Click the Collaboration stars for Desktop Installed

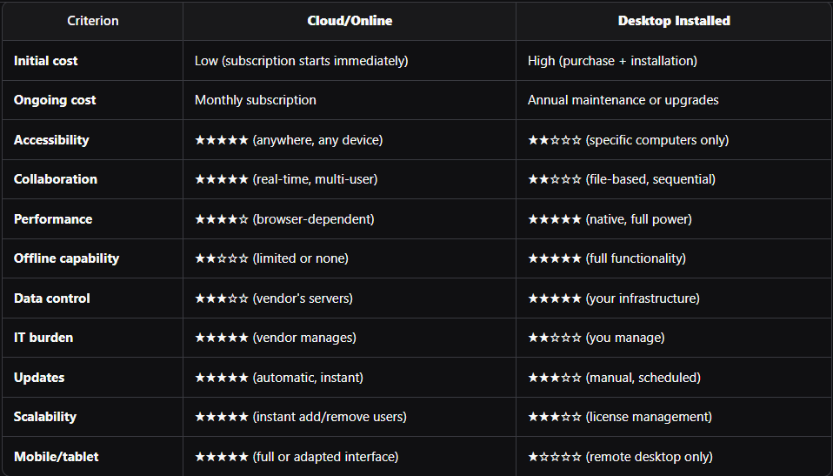pos(555,179)
